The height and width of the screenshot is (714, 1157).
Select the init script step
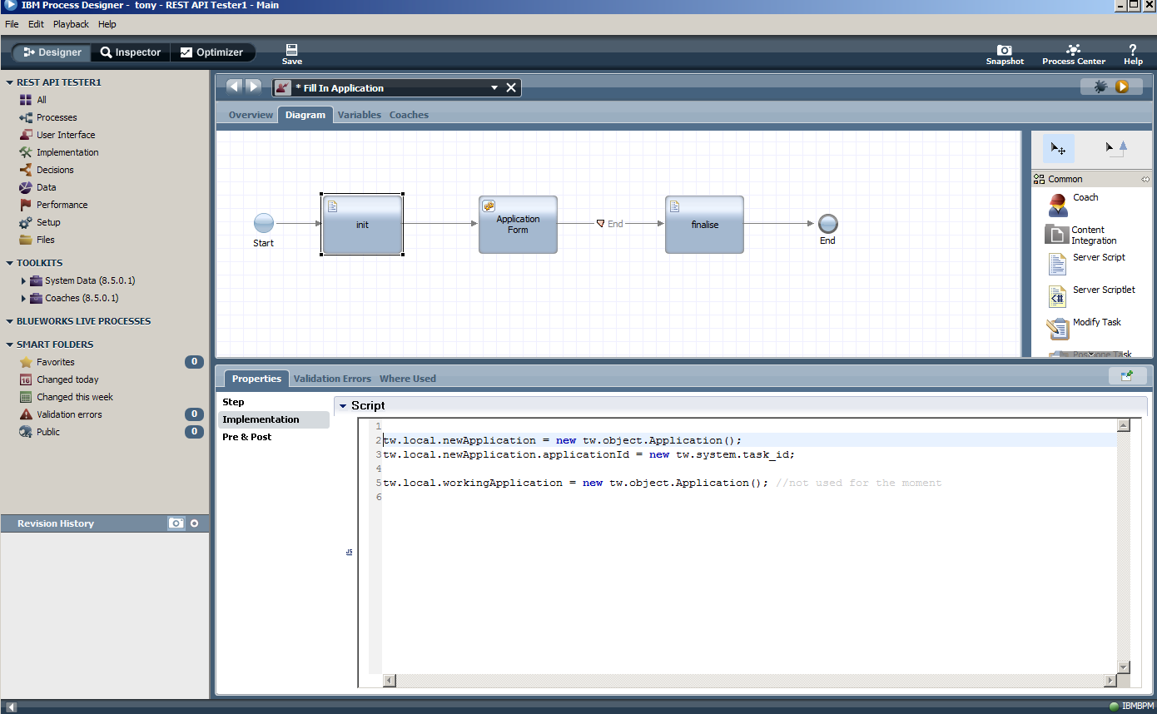click(x=362, y=225)
